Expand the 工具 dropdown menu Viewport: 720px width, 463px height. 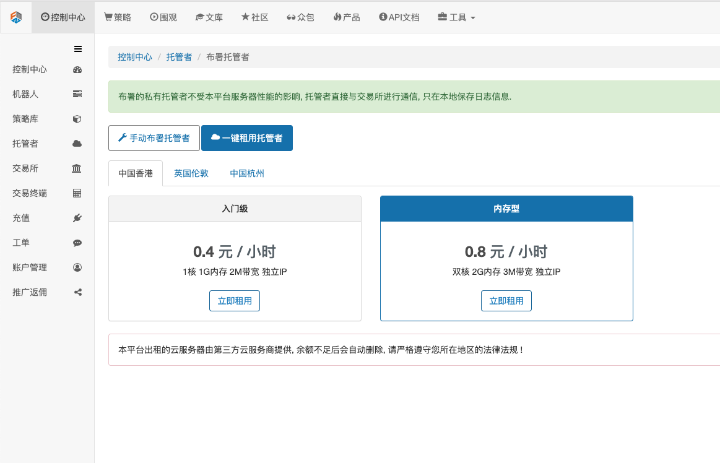point(456,17)
